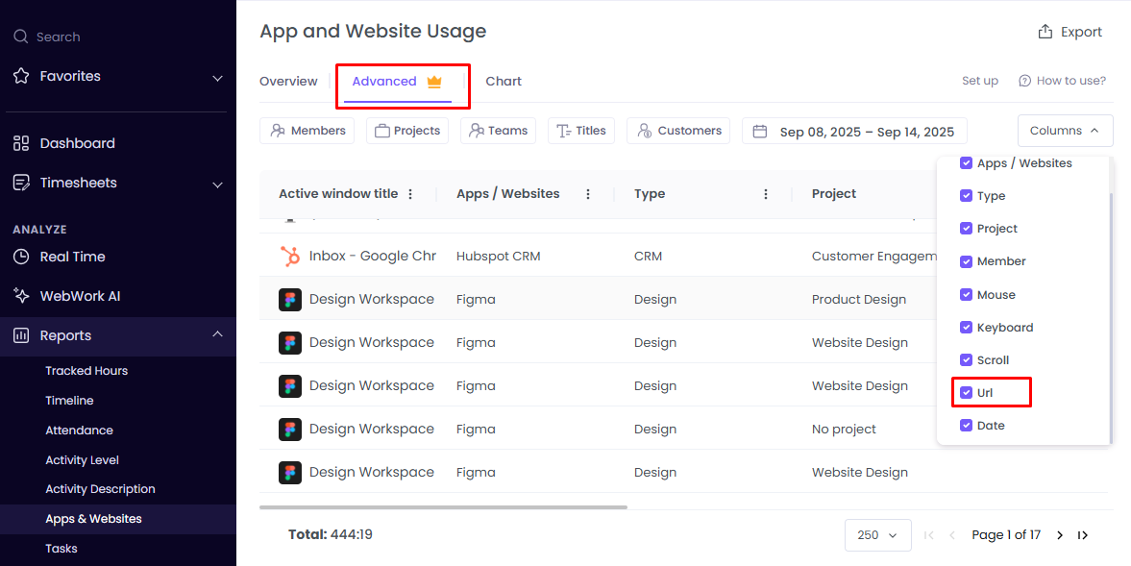Uncheck the Url column checkbox
Viewport: 1131px width, 566px height.
point(966,392)
